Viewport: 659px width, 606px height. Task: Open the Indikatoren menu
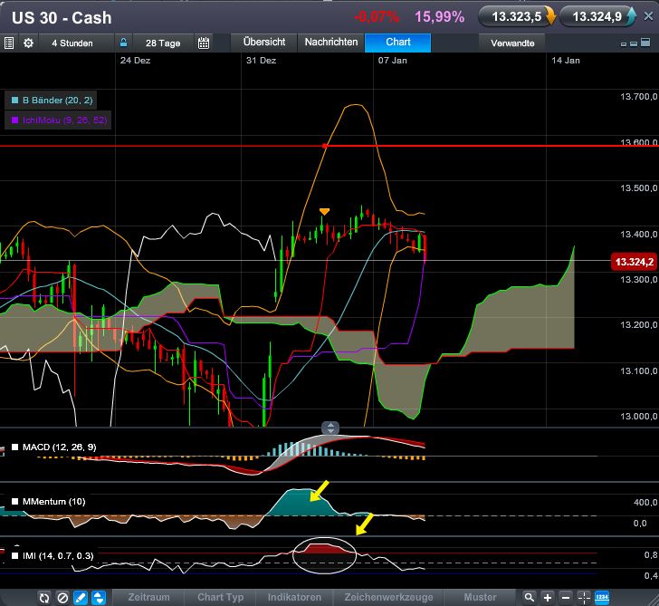[294, 597]
